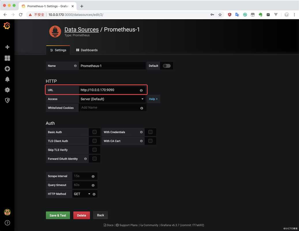Enable the With Credentials checkbox

[150, 132]
